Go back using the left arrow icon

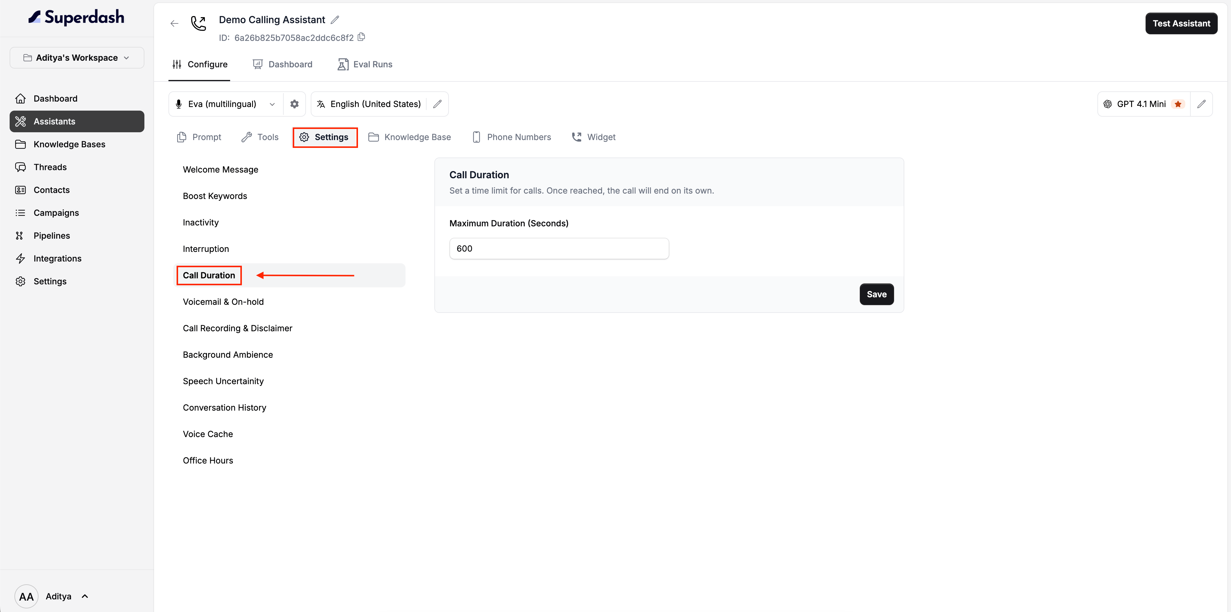(174, 23)
